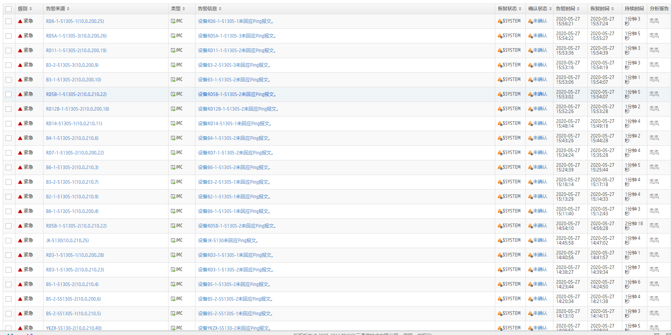Select checkbox for RD12B-1-5130S-2 alarm row

coord(8,109)
